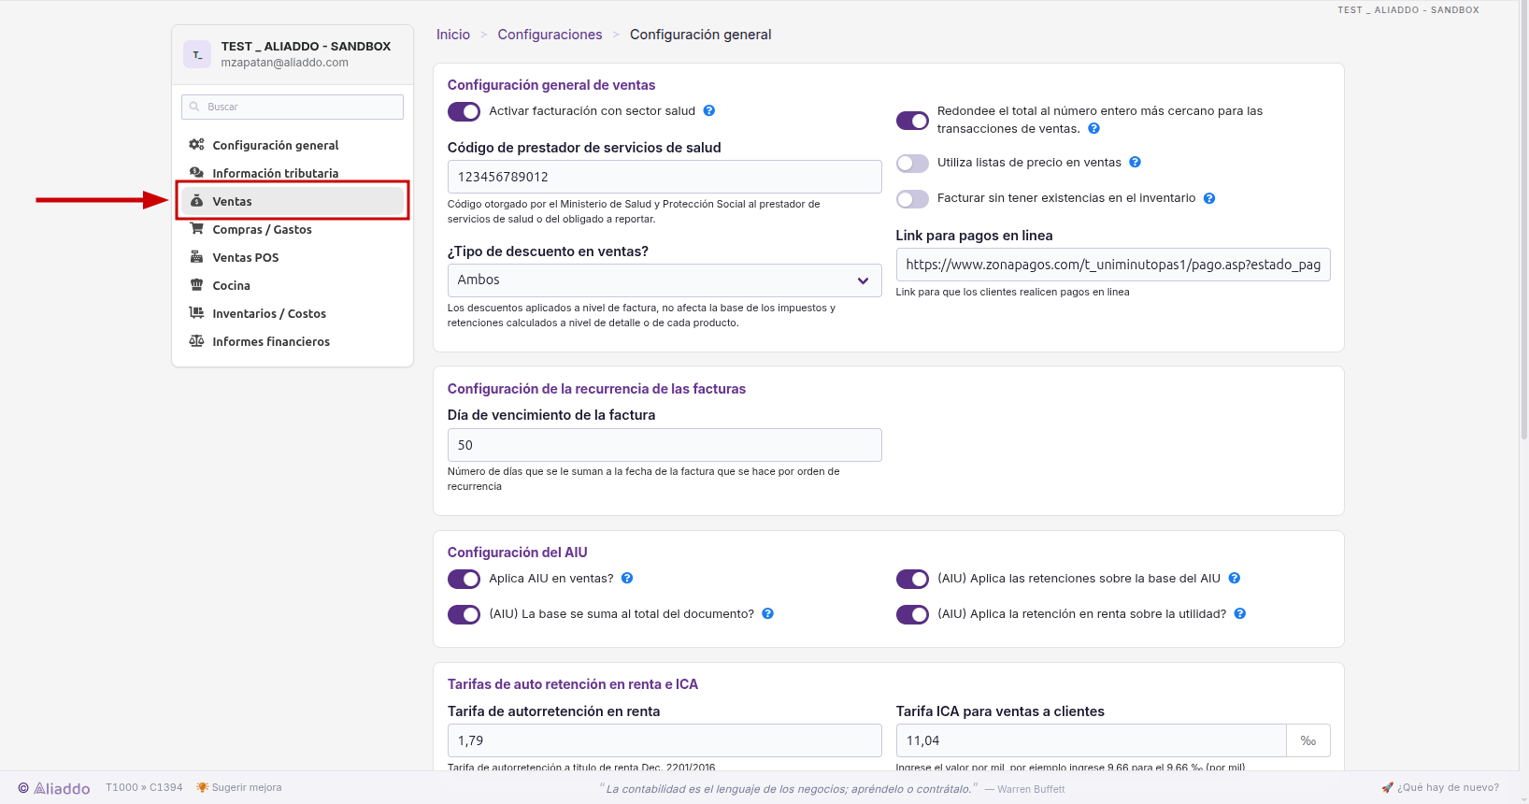The image size is (1529, 804).
Task: Click help icon for retenciones sobre base AIU
Action: pos(1235,578)
